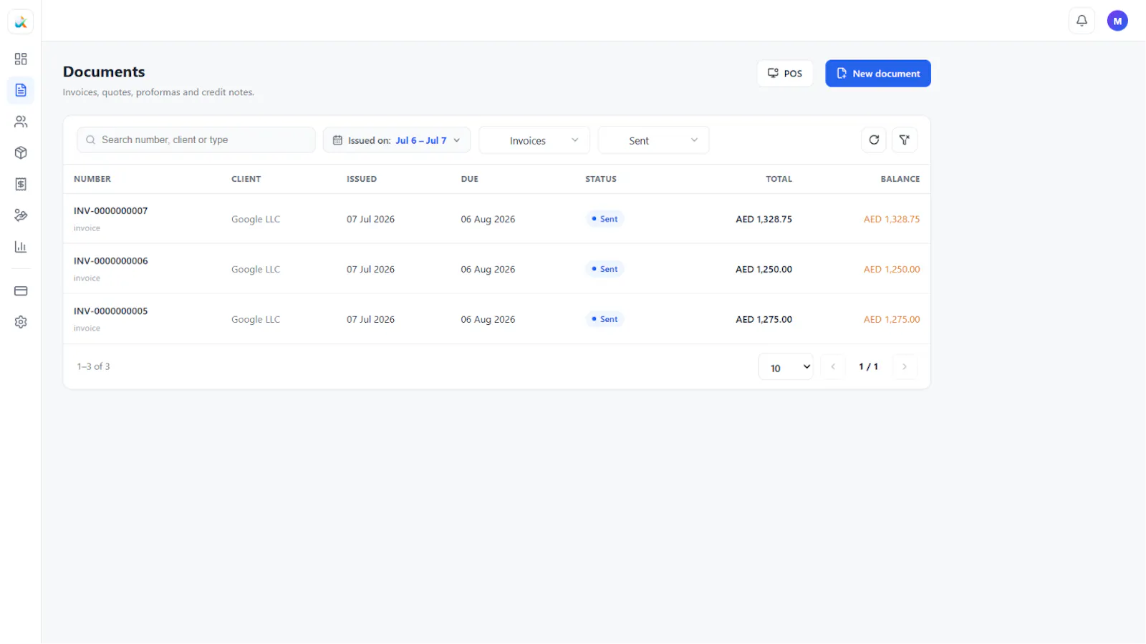
Task: Open the reports bar chart icon
Action: pyautogui.click(x=21, y=247)
